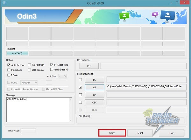Click the PIT file path field

(143, 66)
